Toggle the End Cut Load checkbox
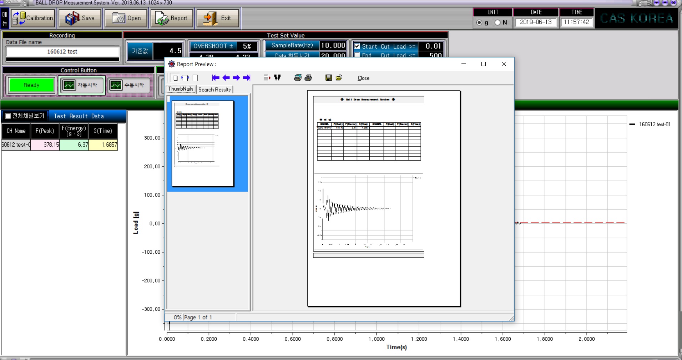The height and width of the screenshot is (360, 682). point(357,55)
